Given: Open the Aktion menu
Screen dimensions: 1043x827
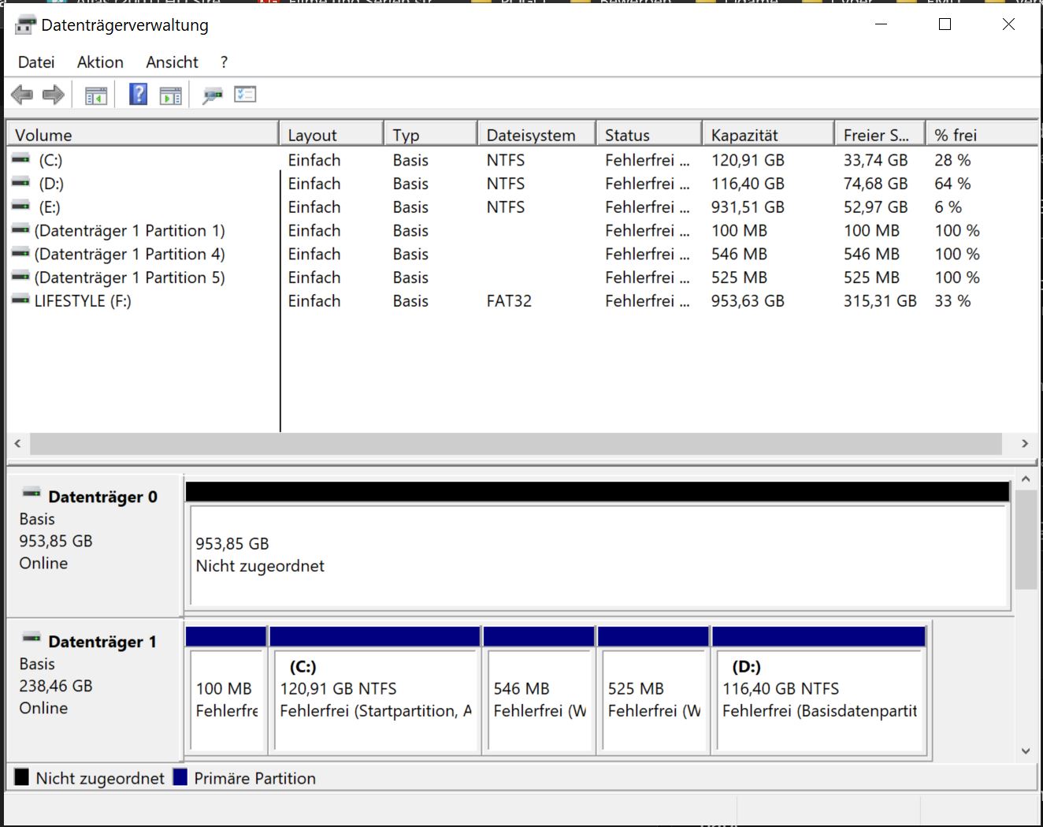Looking at the screenshot, I should 100,62.
